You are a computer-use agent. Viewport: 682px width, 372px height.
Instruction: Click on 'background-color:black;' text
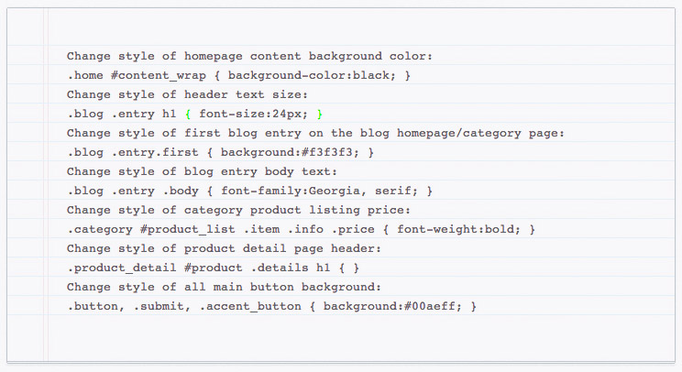[x=312, y=76]
